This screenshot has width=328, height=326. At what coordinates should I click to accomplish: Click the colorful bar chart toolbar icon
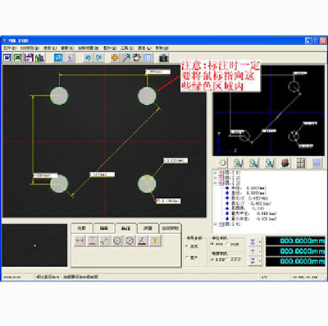pos(40,57)
